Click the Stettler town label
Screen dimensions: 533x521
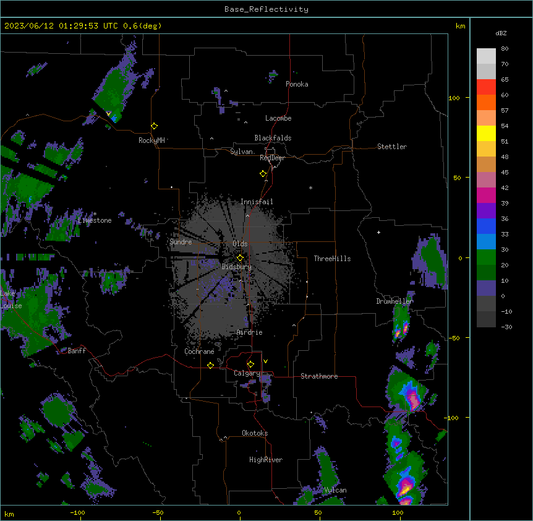click(392, 147)
